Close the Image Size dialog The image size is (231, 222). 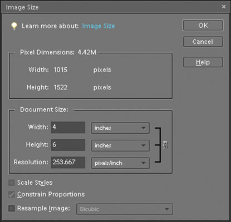coord(224,7)
